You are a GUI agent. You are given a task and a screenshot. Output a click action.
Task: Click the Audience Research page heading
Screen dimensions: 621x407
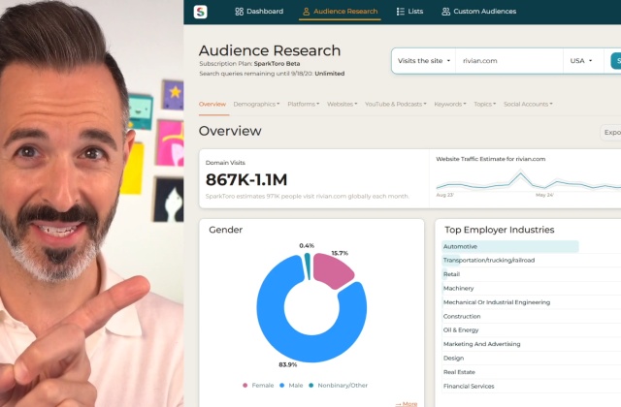pyautogui.click(x=270, y=50)
